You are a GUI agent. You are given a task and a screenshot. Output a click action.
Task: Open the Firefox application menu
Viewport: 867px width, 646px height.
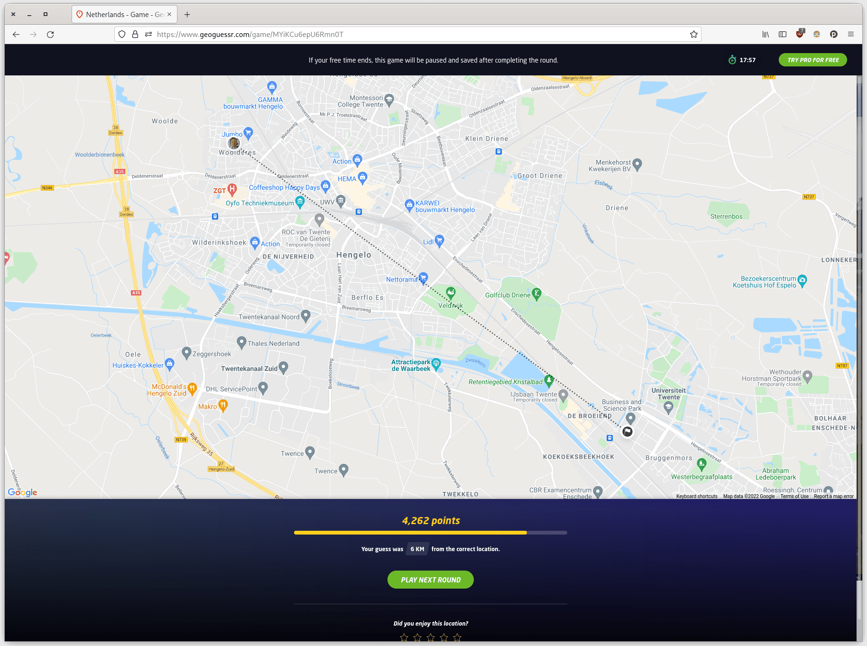pos(851,34)
